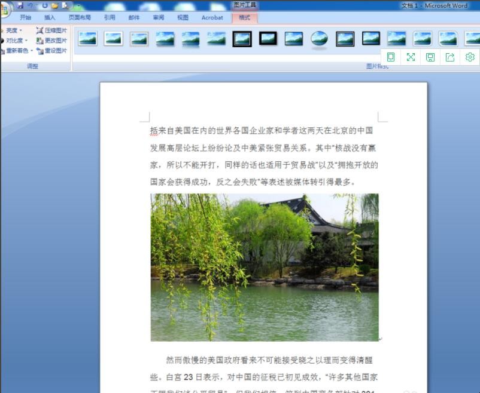Switch to the Acrobat tab
This screenshot has width=480, height=393.
(212, 18)
